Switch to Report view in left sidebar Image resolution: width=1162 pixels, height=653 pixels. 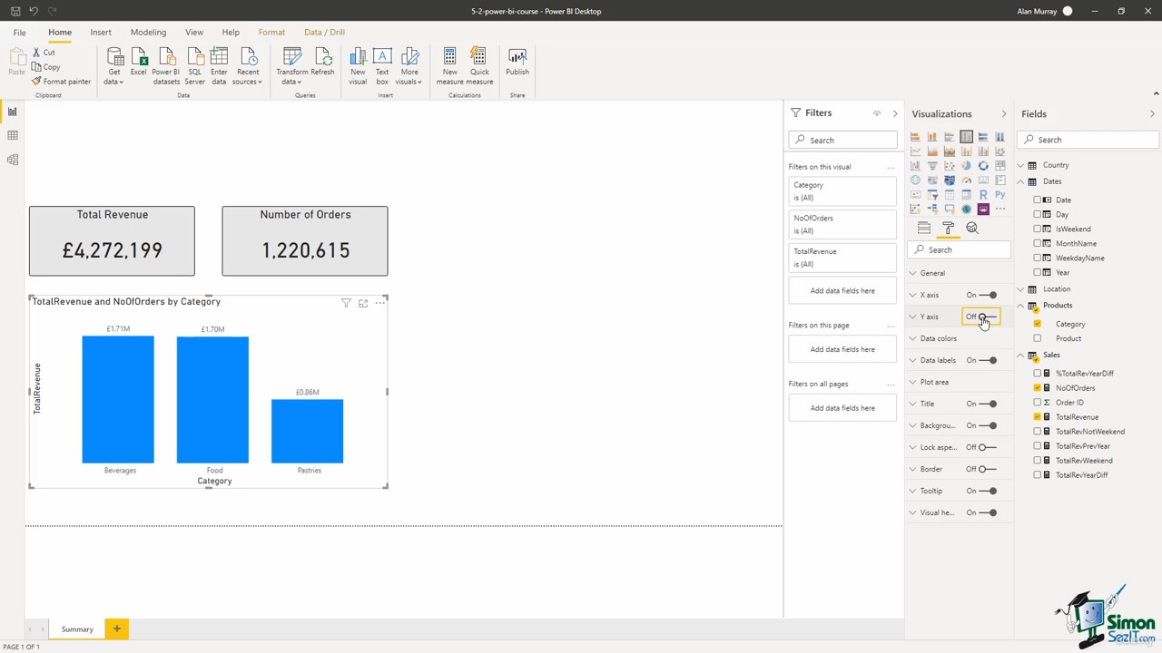13,112
